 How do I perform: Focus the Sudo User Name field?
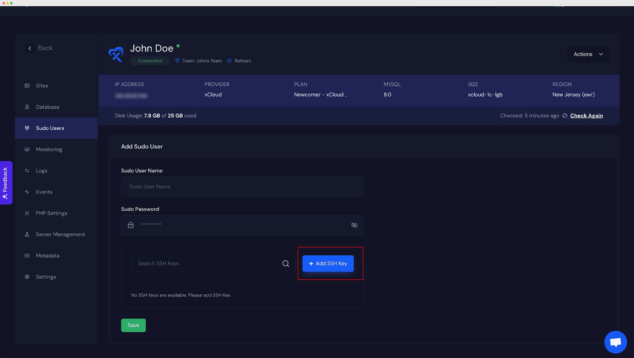click(242, 187)
